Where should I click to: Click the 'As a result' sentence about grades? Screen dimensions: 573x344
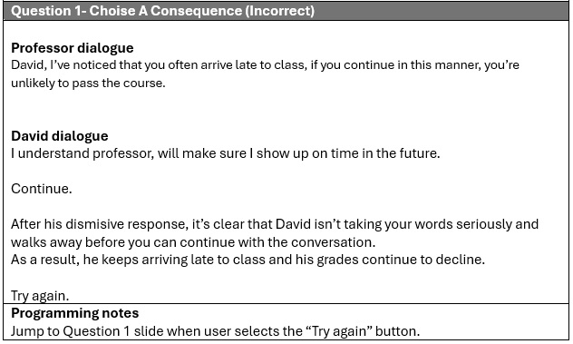248,260
